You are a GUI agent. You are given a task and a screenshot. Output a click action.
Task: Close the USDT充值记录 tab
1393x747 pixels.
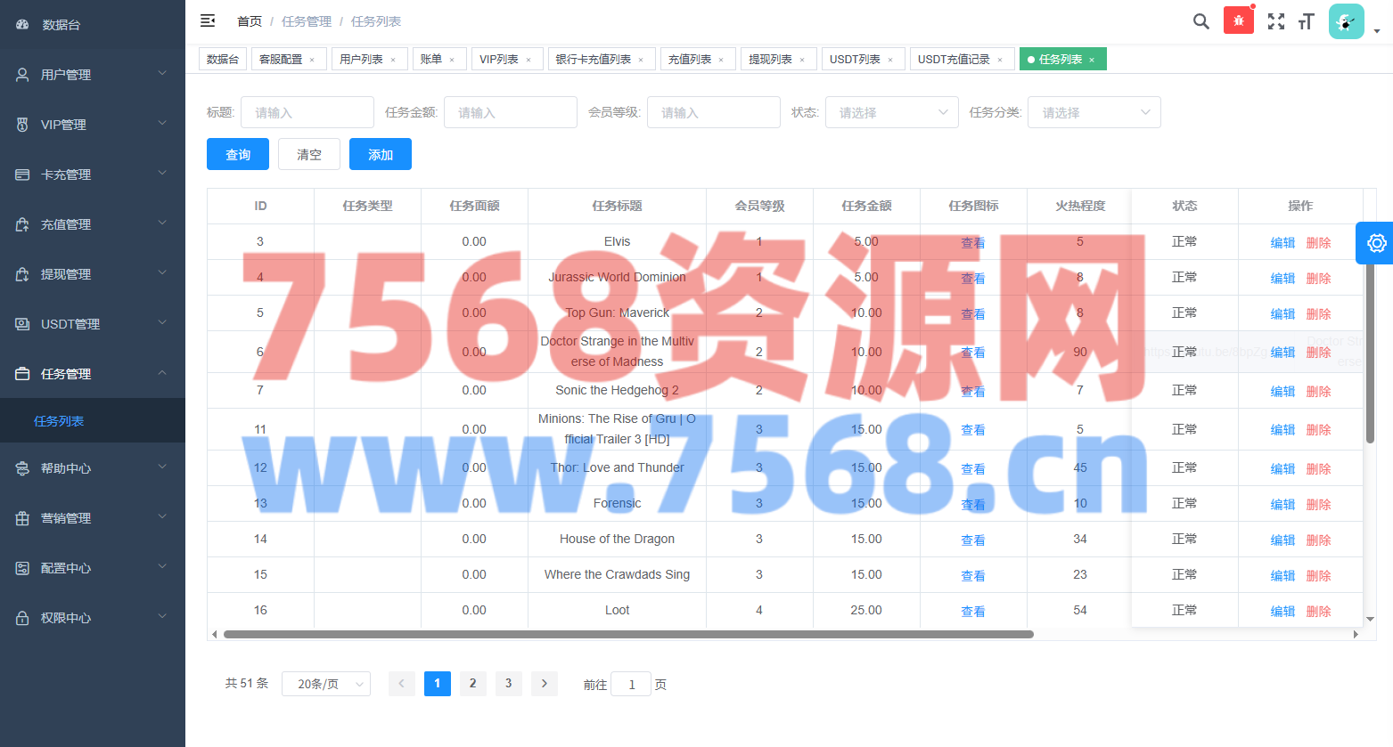pos(1000,61)
